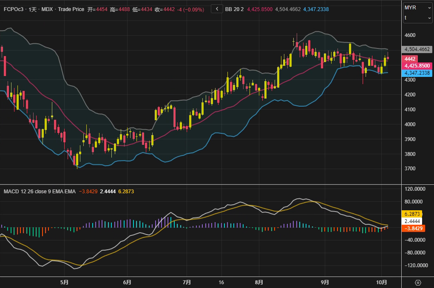Click the 5月 label on time axis
The height and width of the screenshot is (288, 434).
pyautogui.click(x=64, y=282)
